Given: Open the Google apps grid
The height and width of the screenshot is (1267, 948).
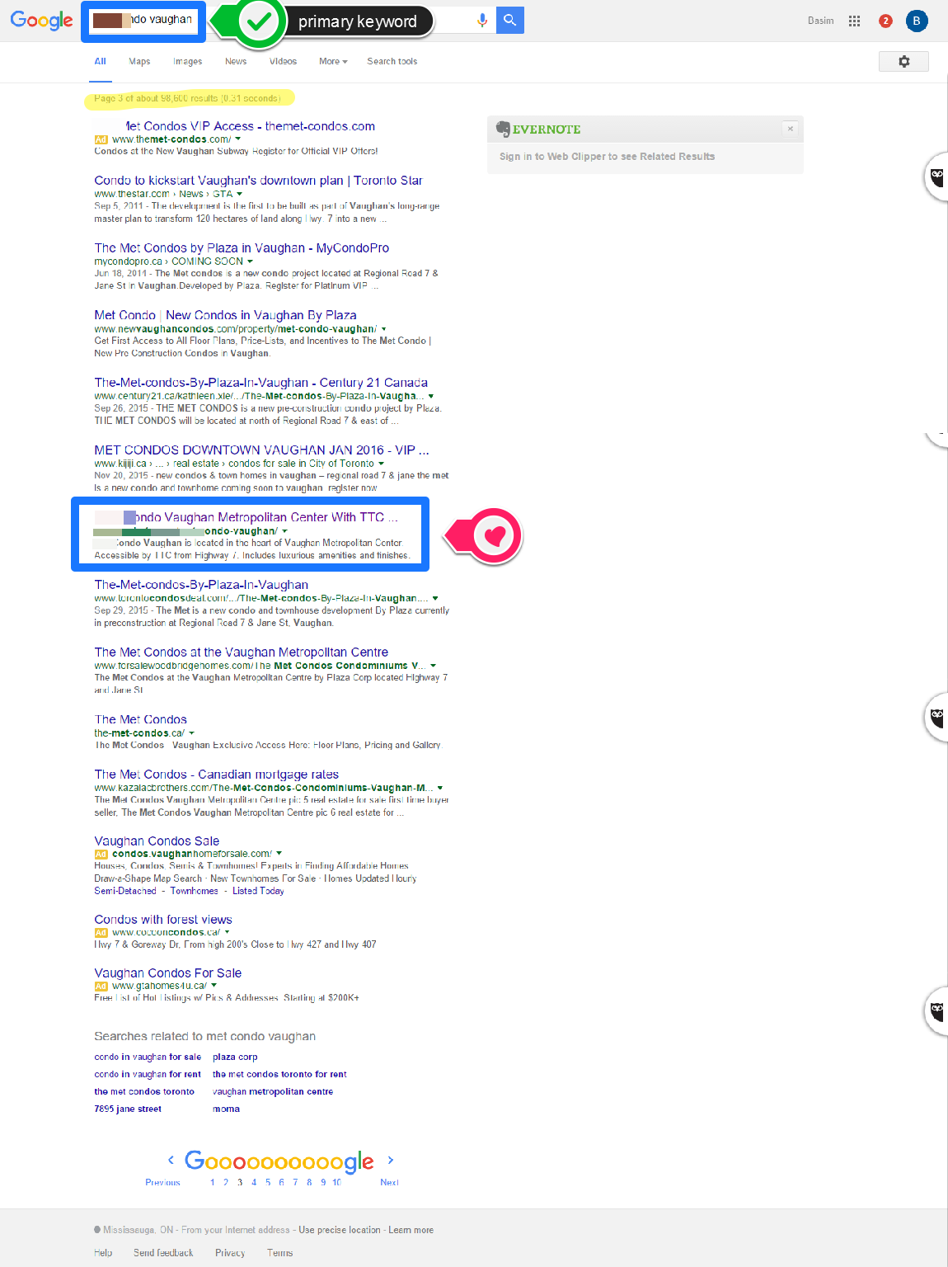Looking at the screenshot, I should pyautogui.click(x=854, y=21).
